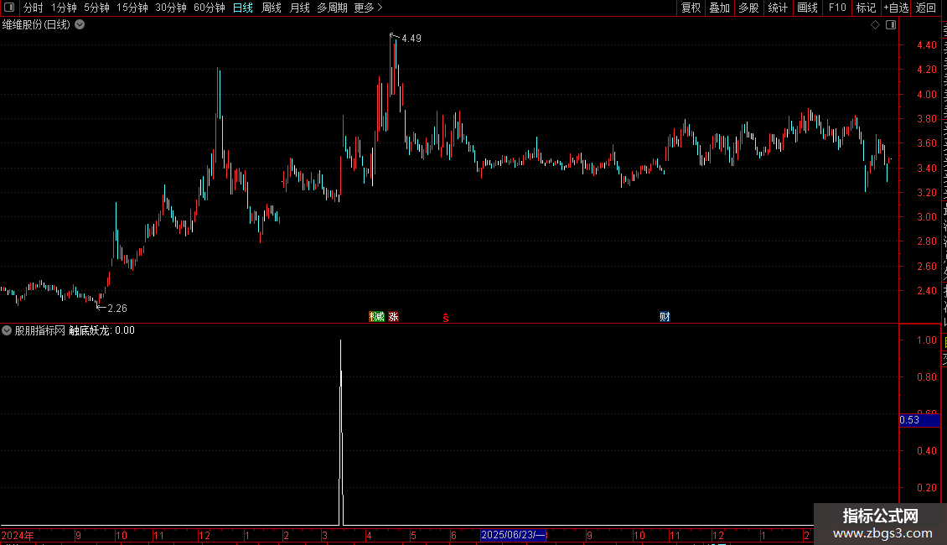Click the white indicator spike in sub-chart

[x=341, y=433]
